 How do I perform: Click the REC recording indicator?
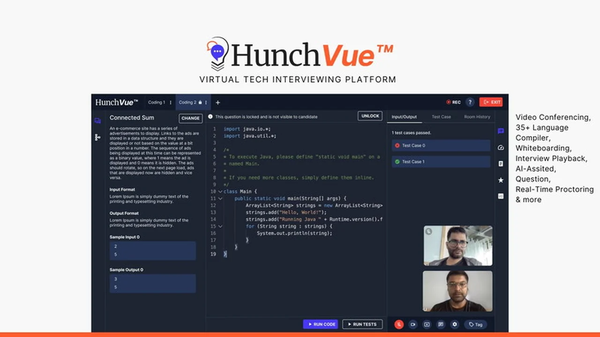pyautogui.click(x=453, y=102)
